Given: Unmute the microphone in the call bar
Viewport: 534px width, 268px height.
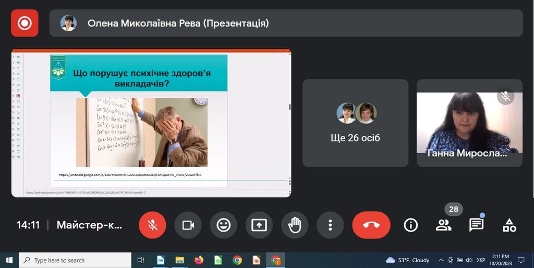Looking at the screenshot, I should click(152, 225).
